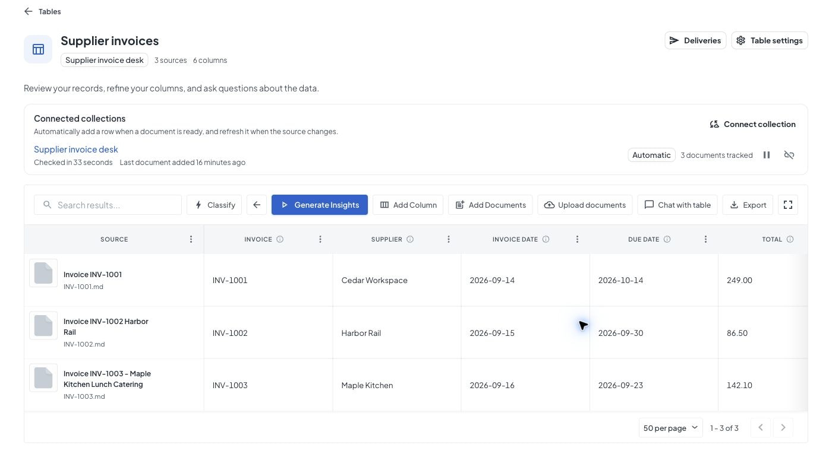
Task: Open SOURCE column options menu
Action: click(191, 239)
